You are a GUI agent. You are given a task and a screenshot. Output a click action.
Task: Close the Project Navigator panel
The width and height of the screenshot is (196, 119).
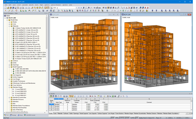(x=47, y=13)
